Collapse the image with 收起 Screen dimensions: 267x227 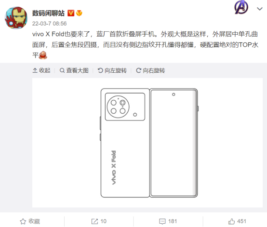tap(41, 70)
